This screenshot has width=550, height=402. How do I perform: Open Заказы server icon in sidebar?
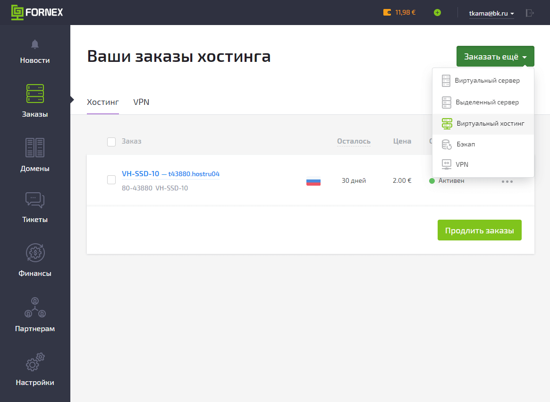[35, 94]
